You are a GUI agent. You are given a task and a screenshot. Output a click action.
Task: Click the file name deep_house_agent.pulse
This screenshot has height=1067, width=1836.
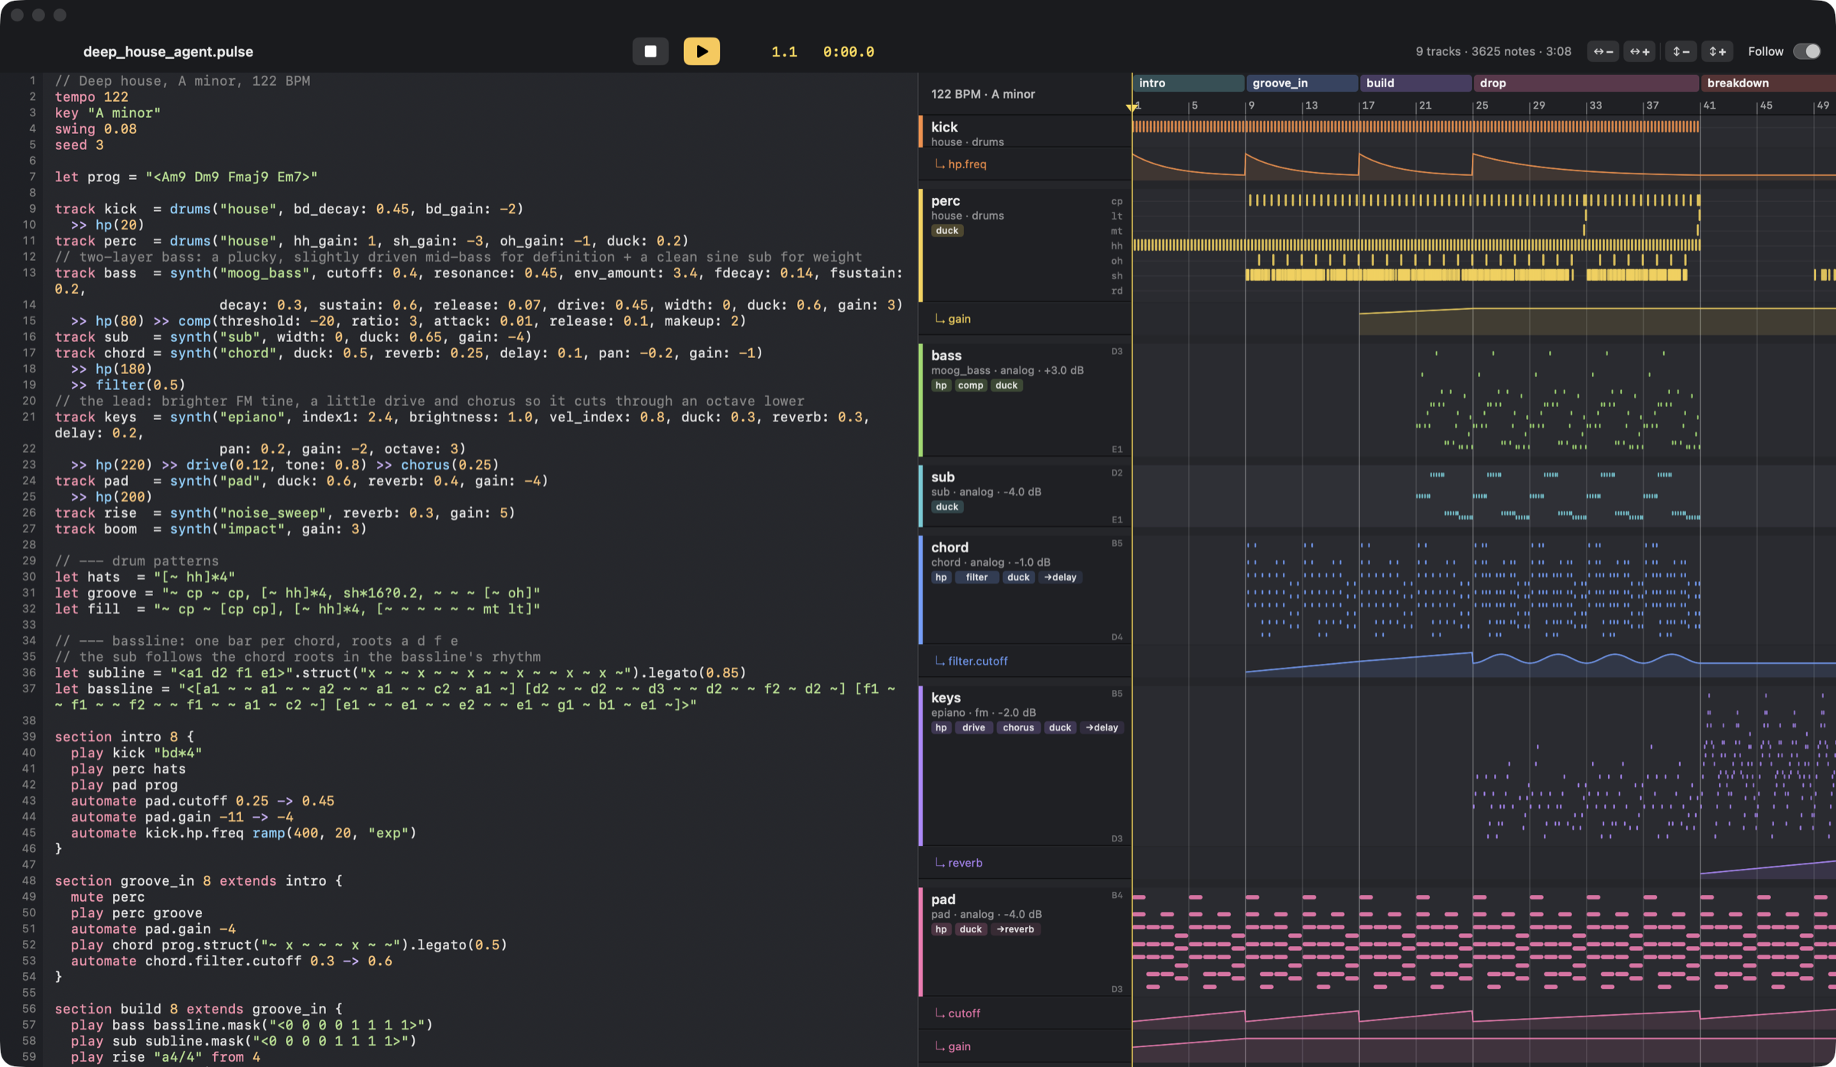168,51
